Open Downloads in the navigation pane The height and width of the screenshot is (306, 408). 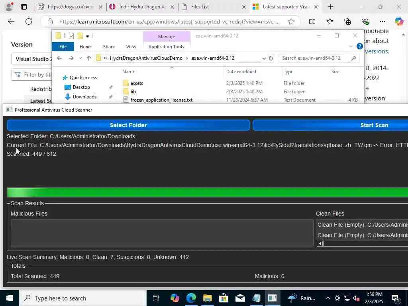pyautogui.click(x=84, y=97)
